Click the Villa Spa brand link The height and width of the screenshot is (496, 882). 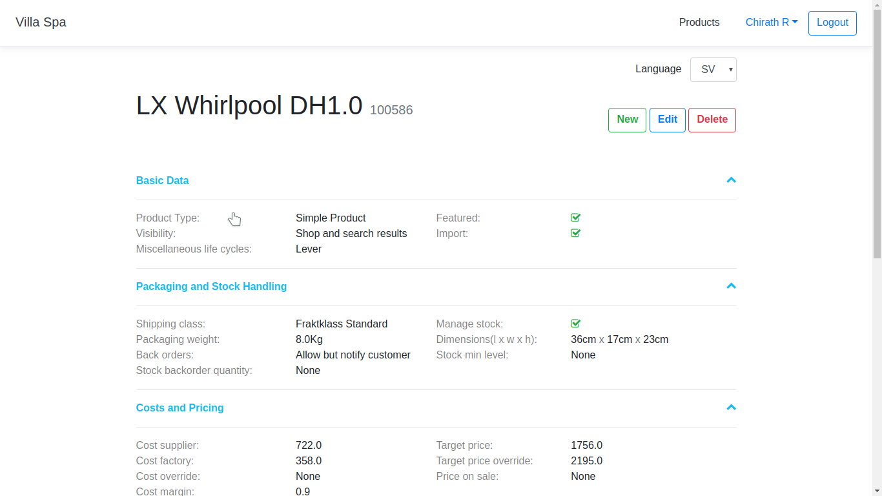click(41, 23)
